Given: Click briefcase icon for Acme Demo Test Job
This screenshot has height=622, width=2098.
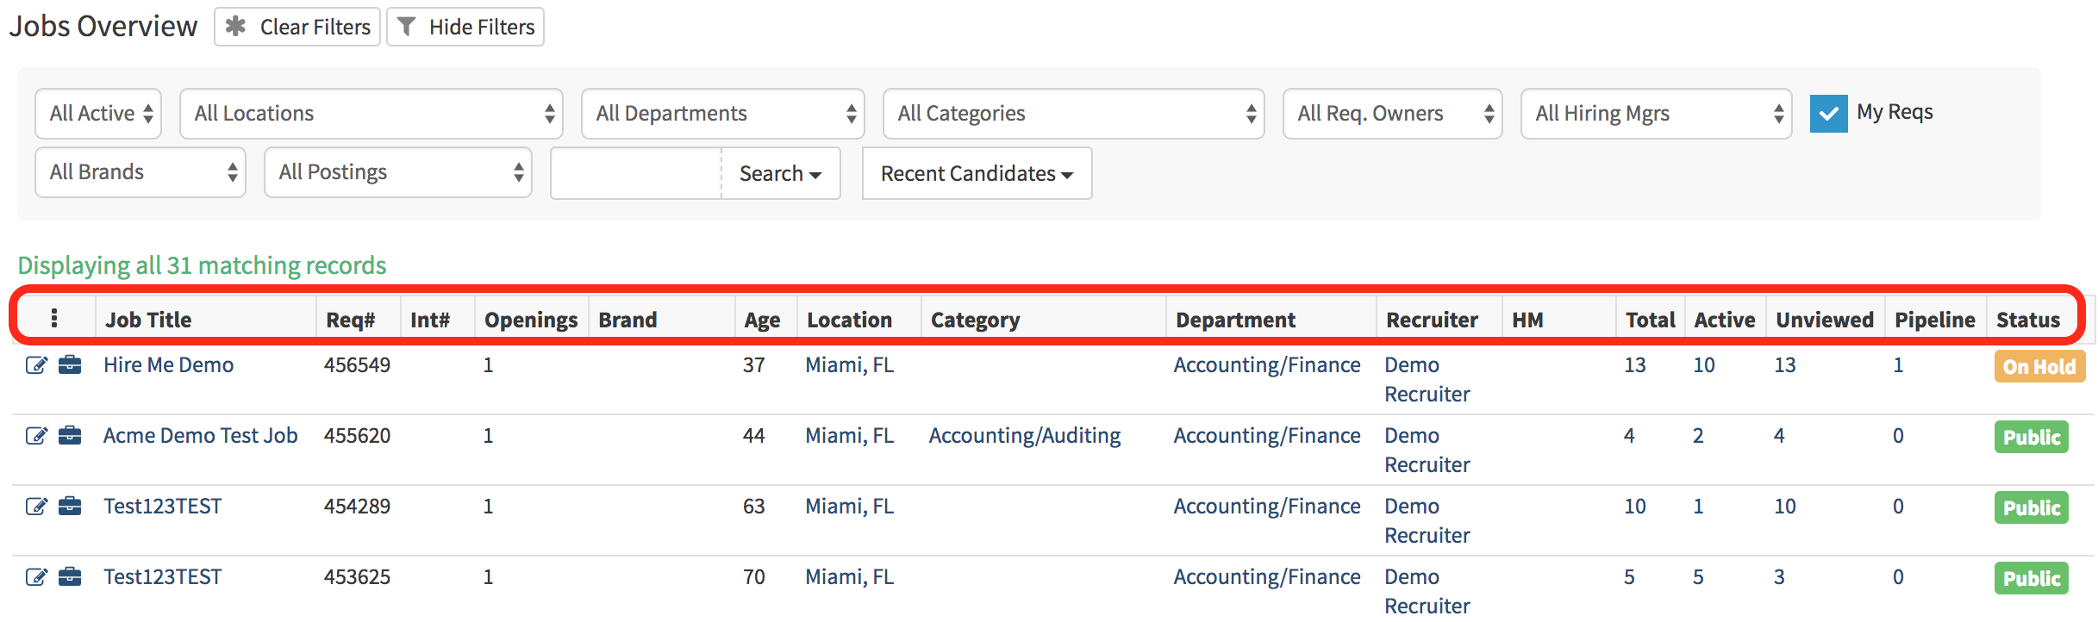Looking at the screenshot, I should point(70,436).
